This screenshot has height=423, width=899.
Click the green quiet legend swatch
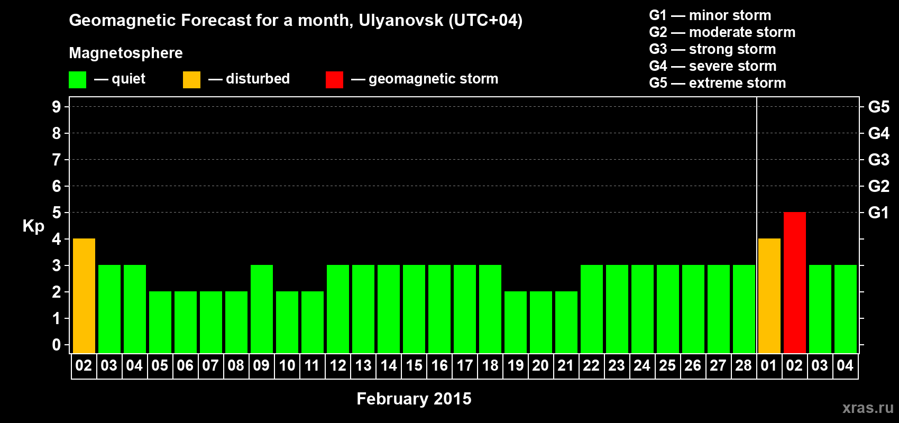coord(77,80)
